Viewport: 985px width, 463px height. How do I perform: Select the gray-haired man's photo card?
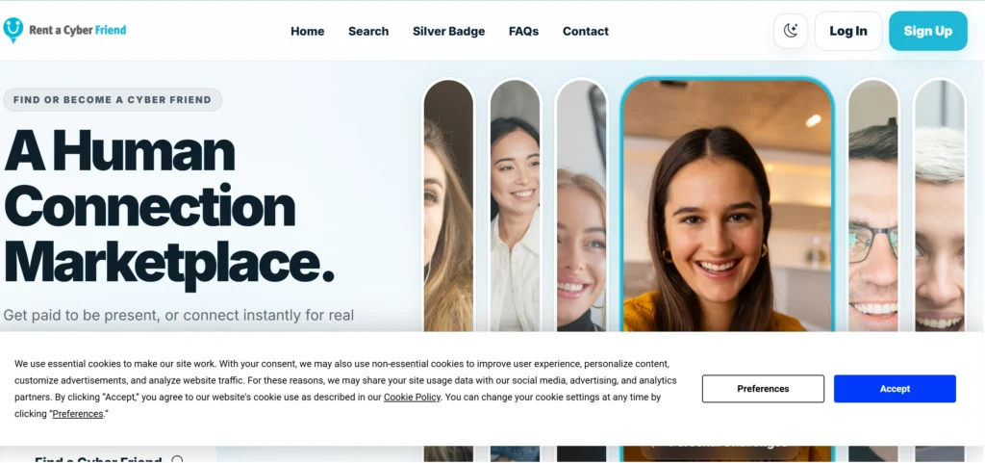coord(939,205)
